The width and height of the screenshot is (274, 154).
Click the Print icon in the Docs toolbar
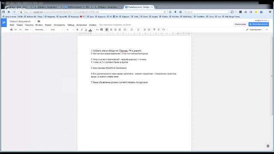[12, 30]
